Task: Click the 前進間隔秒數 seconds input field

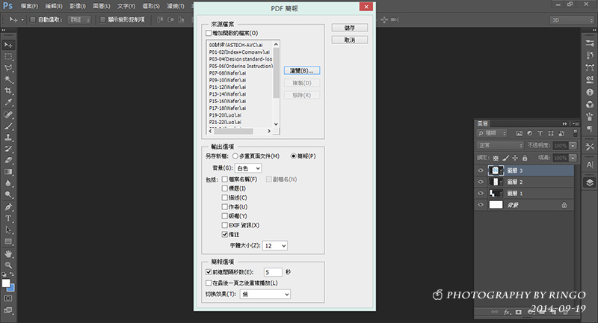Action: [273, 272]
